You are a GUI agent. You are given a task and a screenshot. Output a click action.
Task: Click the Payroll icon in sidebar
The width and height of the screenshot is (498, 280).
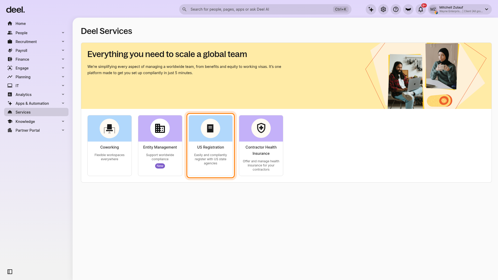(x=10, y=51)
